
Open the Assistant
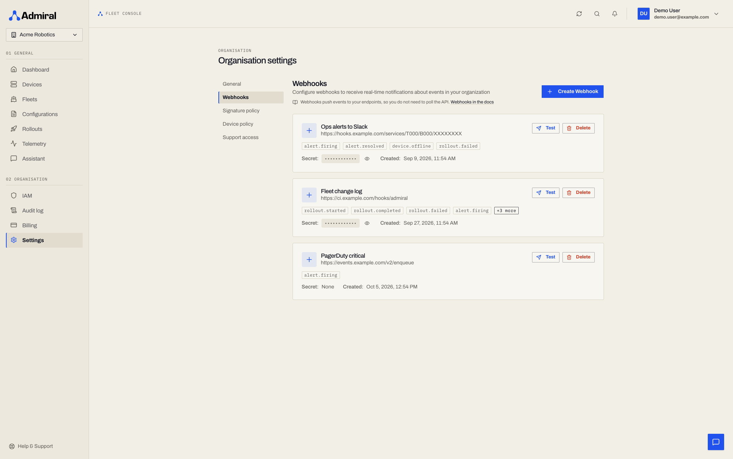click(x=44, y=159)
